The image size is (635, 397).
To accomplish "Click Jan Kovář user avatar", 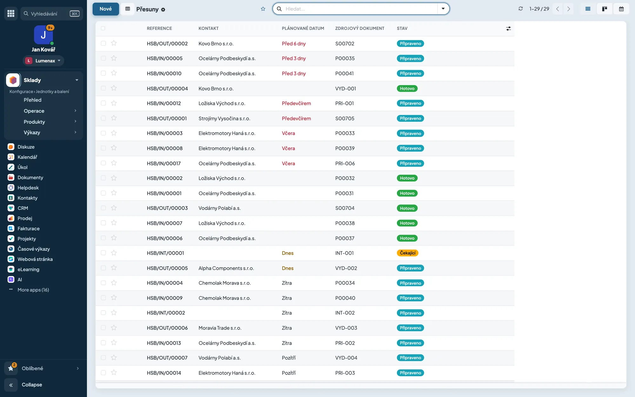I will click(x=43, y=35).
